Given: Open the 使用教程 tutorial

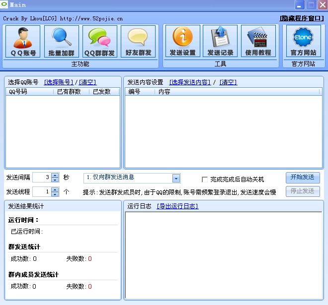Looking at the screenshot, I should [258, 41].
